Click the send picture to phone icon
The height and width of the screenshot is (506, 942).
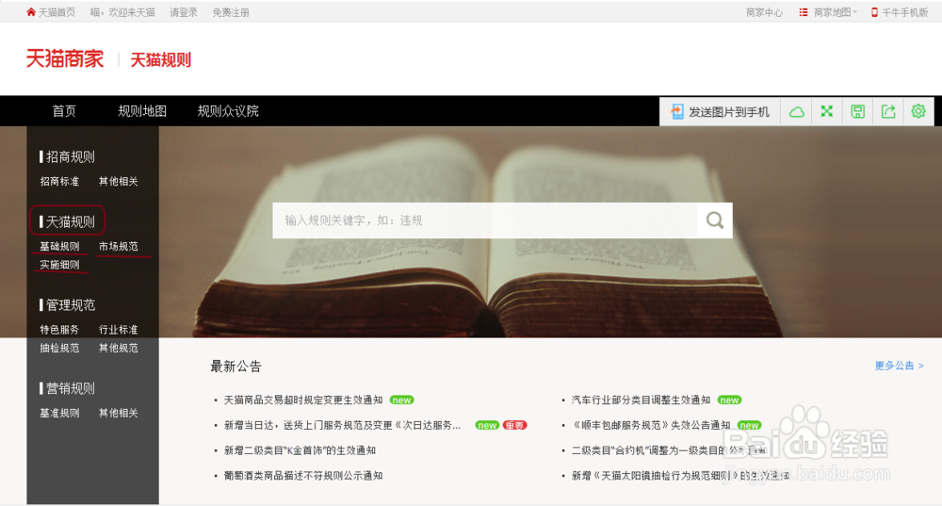point(677,111)
